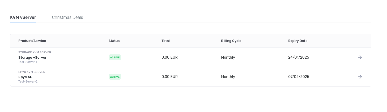The width and height of the screenshot is (387, 112).
Task: Click the STORAGE KVM SERVER category label
Action: pos(35,53)
